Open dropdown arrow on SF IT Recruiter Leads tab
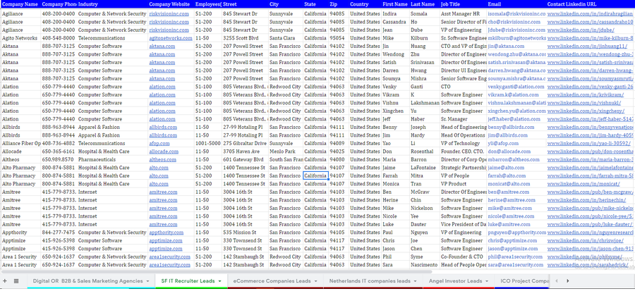Viewport: 635px width, 296px height. pos(219,281)
